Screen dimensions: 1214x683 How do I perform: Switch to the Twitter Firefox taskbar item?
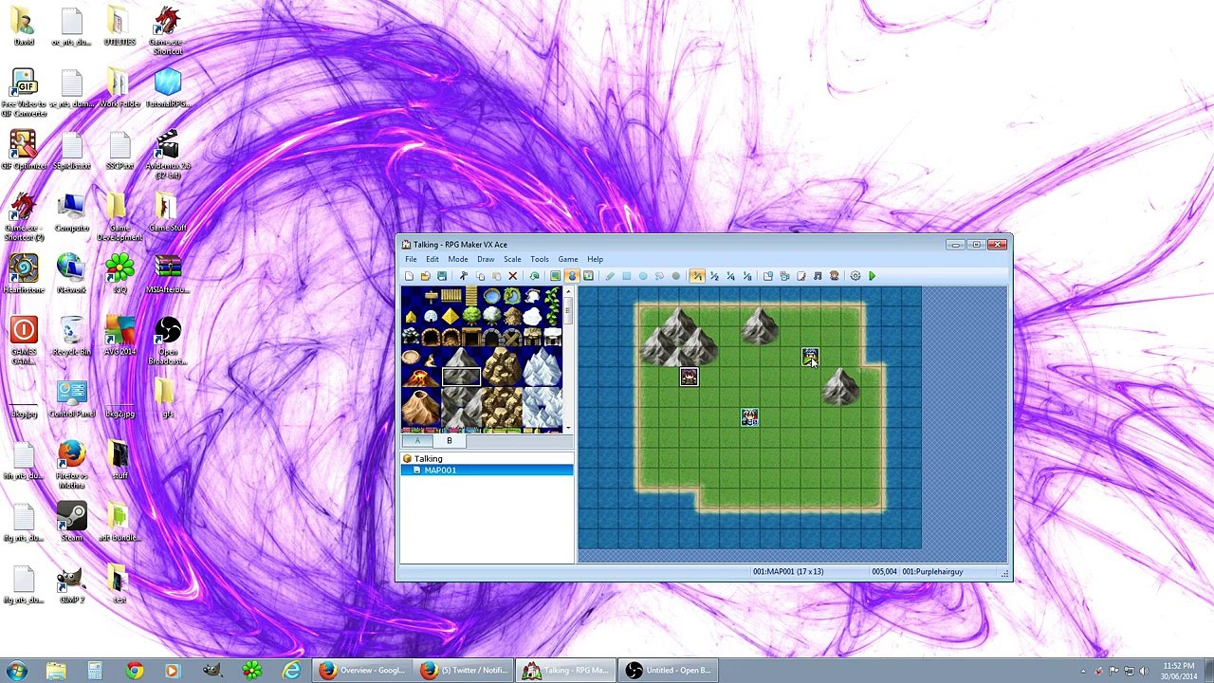pos(465,671)
